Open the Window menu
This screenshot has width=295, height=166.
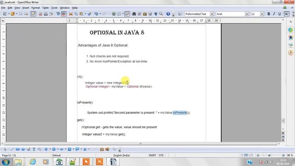point(65,8)
